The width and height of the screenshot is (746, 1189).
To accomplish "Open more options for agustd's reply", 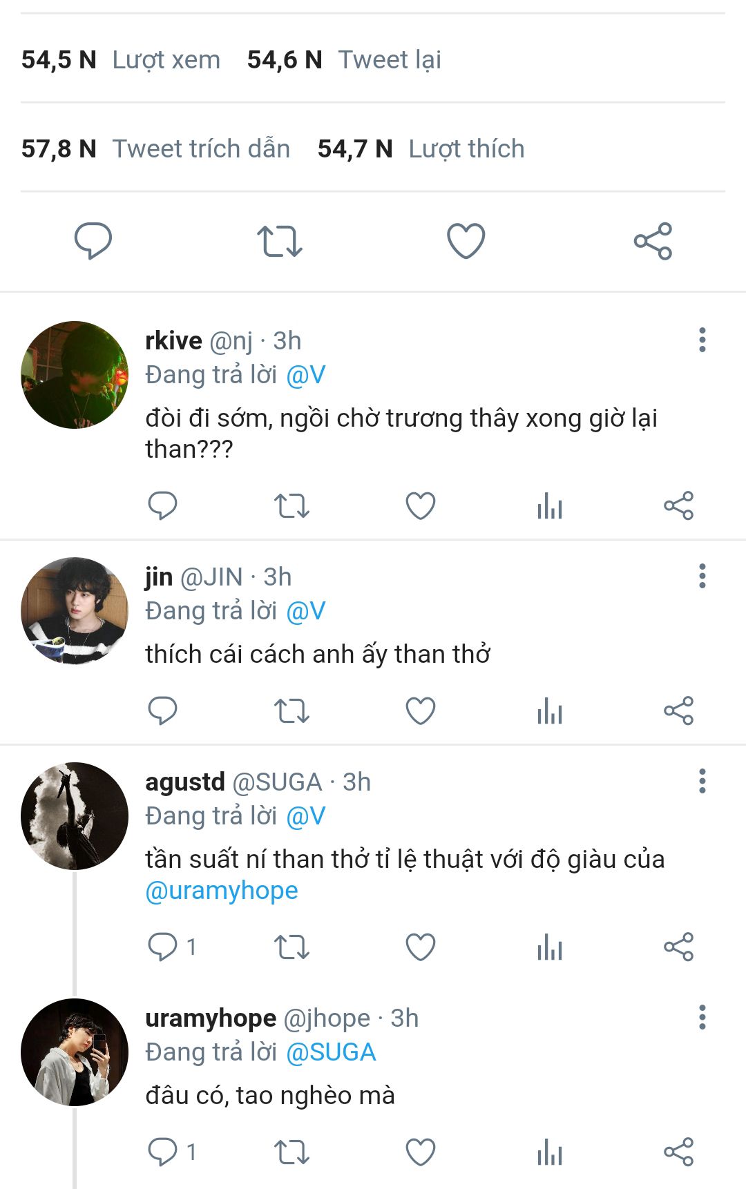I will (702, 781).
